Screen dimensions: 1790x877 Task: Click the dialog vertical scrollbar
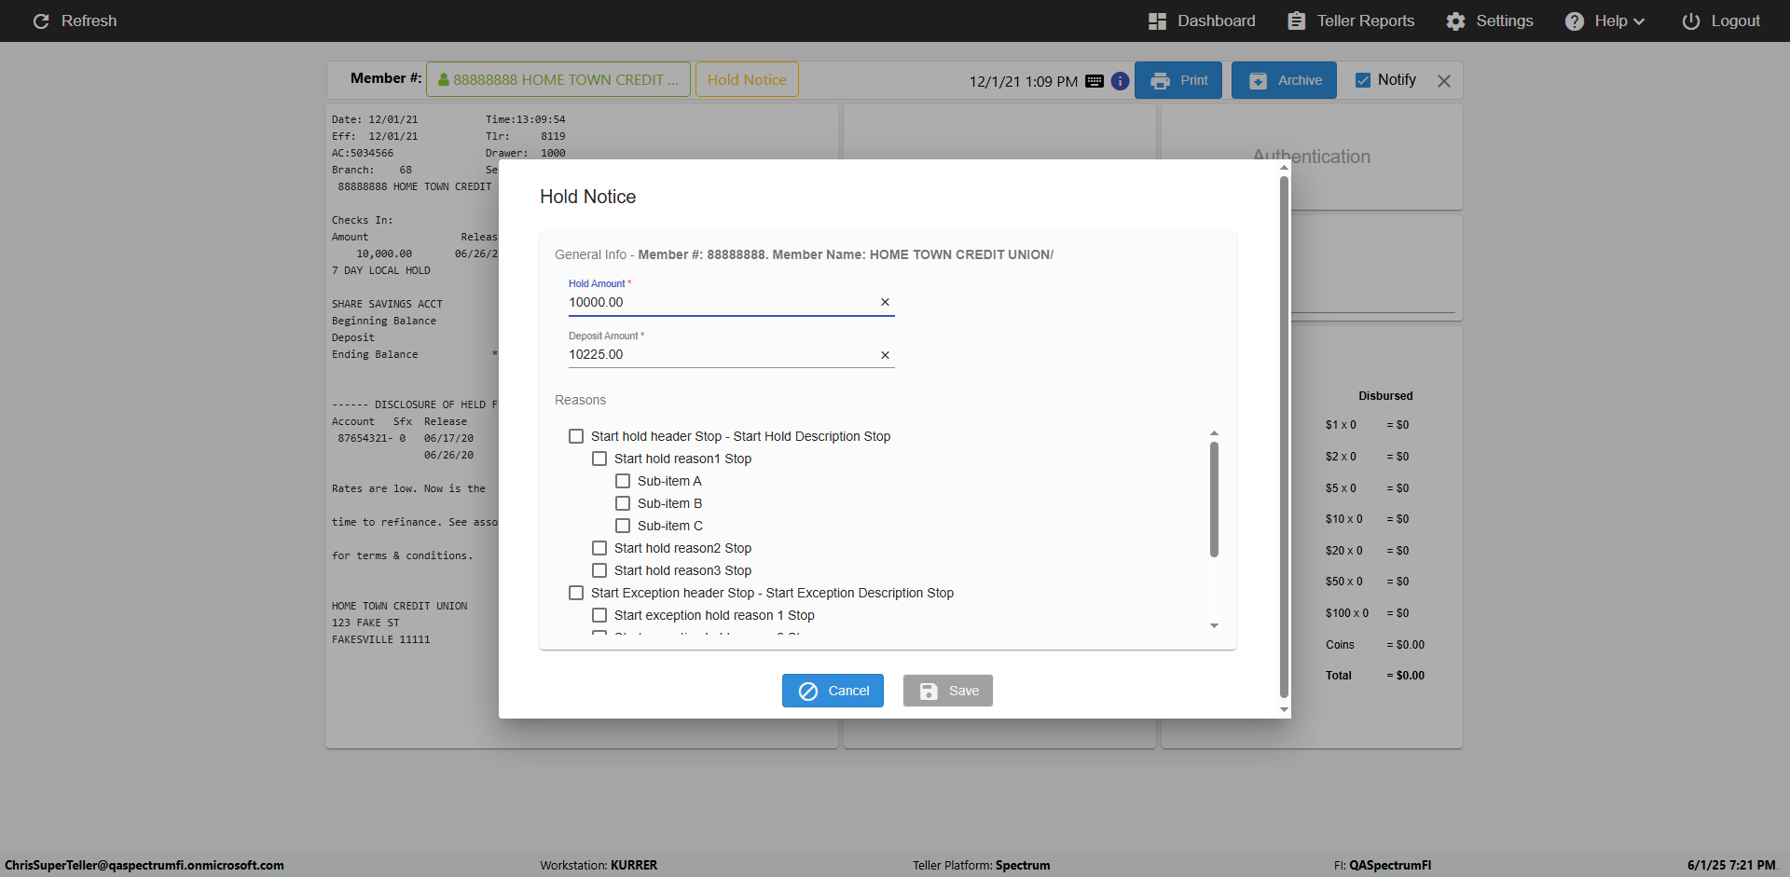pyautogui.click(x=1284, y=436)
